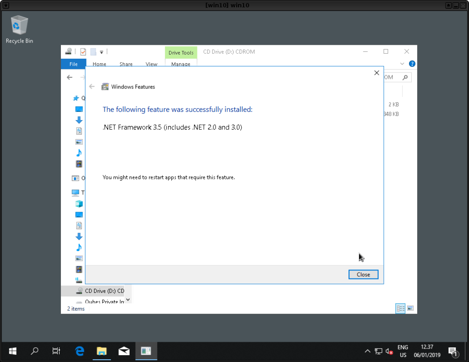Click the search magnifier in Explorer search box
This screenshot has height=362, width=469.
point(405,77)
